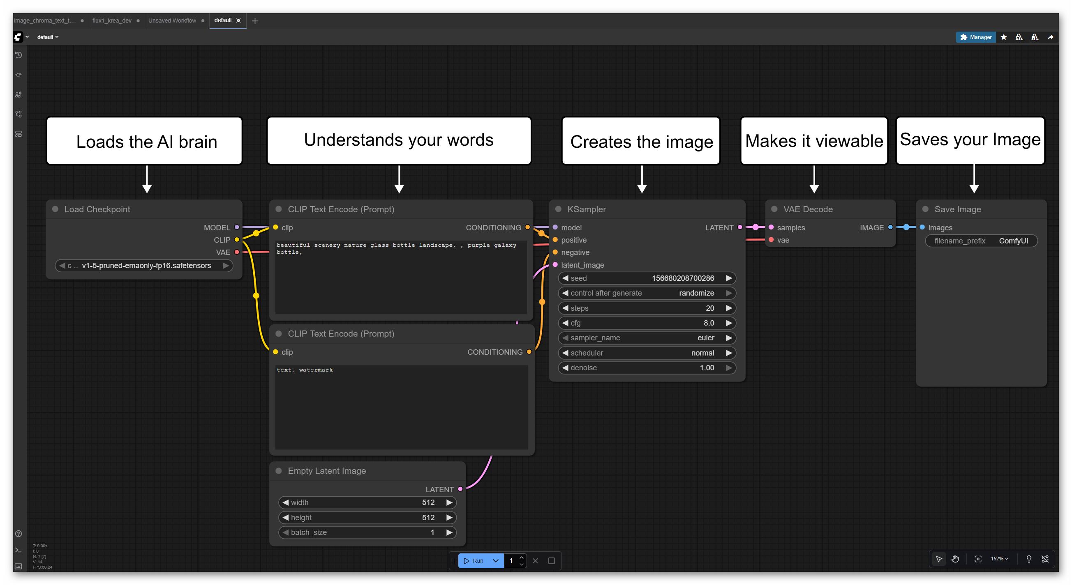Click the square clear queue icon
The image size is (1072, 585).
[551, 560]
